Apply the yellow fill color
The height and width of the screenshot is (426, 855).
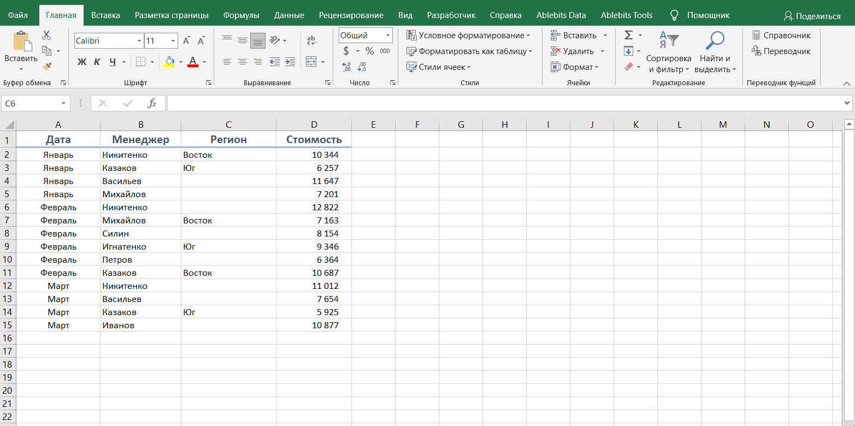pos(169,62)
